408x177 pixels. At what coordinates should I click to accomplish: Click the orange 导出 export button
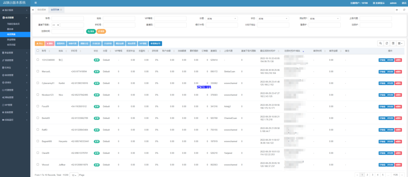[x=39, y=43]
